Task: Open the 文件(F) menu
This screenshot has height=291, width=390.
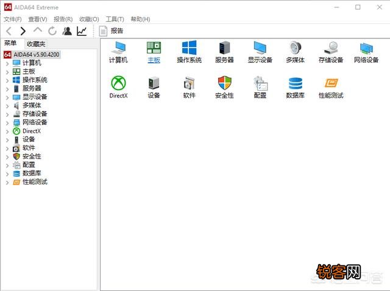Action: (12, 19)
